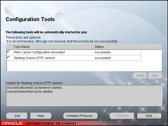Image resolution: width=168 pixels, height=126 pixels.
Task: Click the checkmark beside Web Cache Configuration Assistant
Action: [x=8, y=52]
